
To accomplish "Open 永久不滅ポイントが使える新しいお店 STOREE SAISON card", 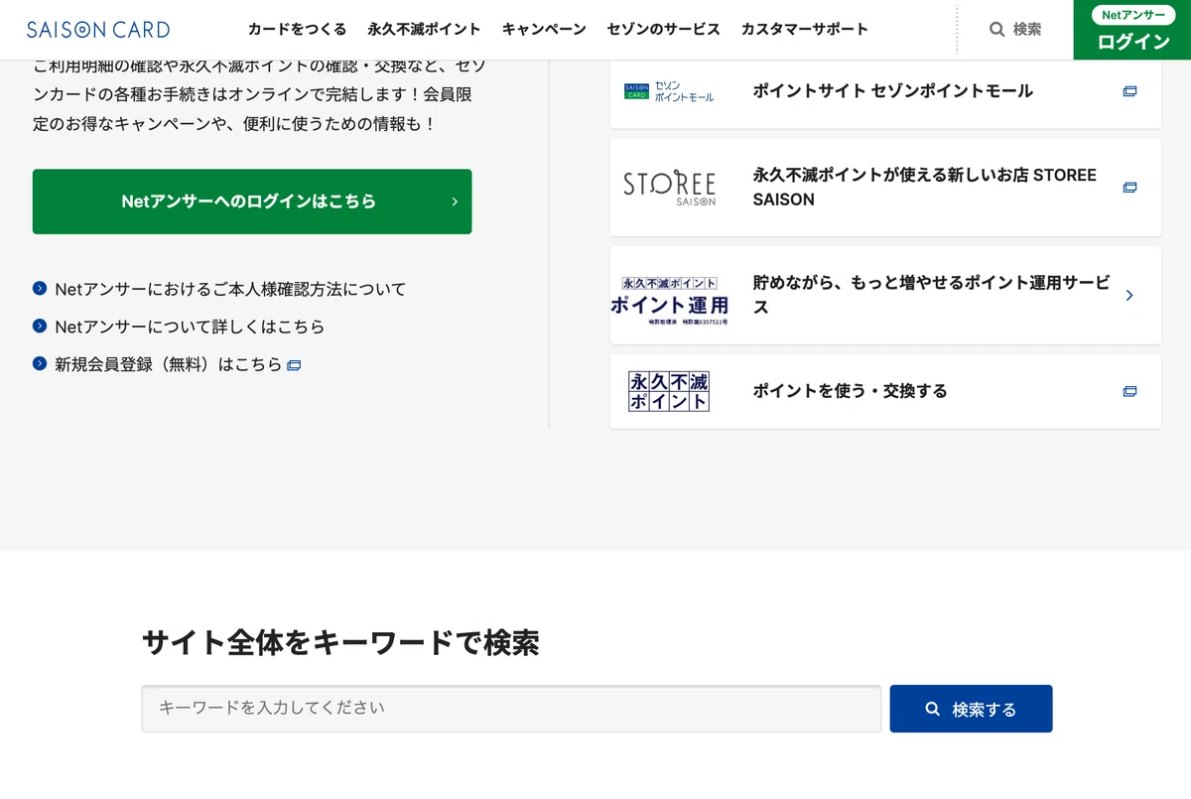I will [885, 188].
